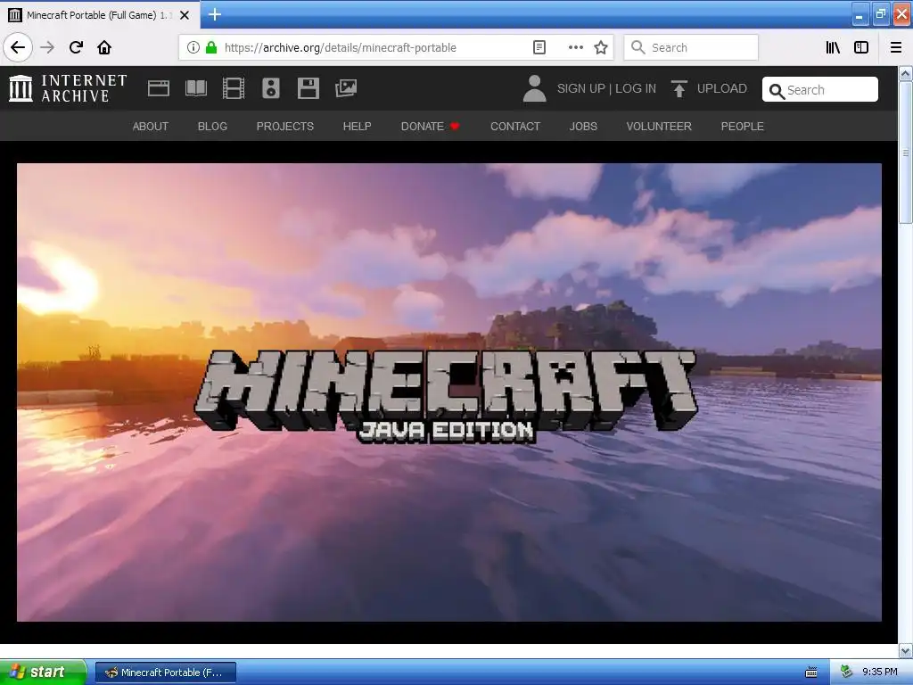Go back with browser back arrow
The width and height of the screenshot is (913, 685).
(18, 47)
